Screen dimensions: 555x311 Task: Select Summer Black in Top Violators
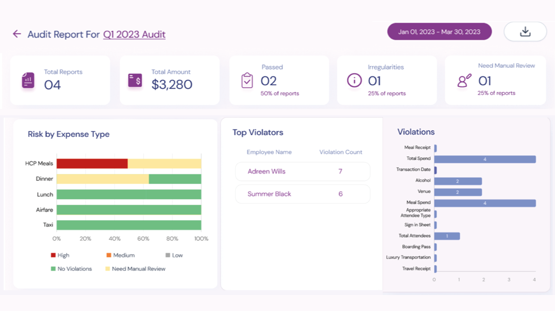[303, 194]
